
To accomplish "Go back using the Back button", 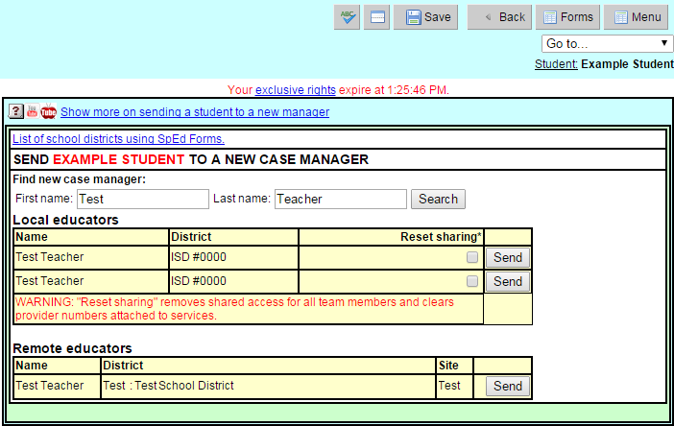I will click(498, 17).
